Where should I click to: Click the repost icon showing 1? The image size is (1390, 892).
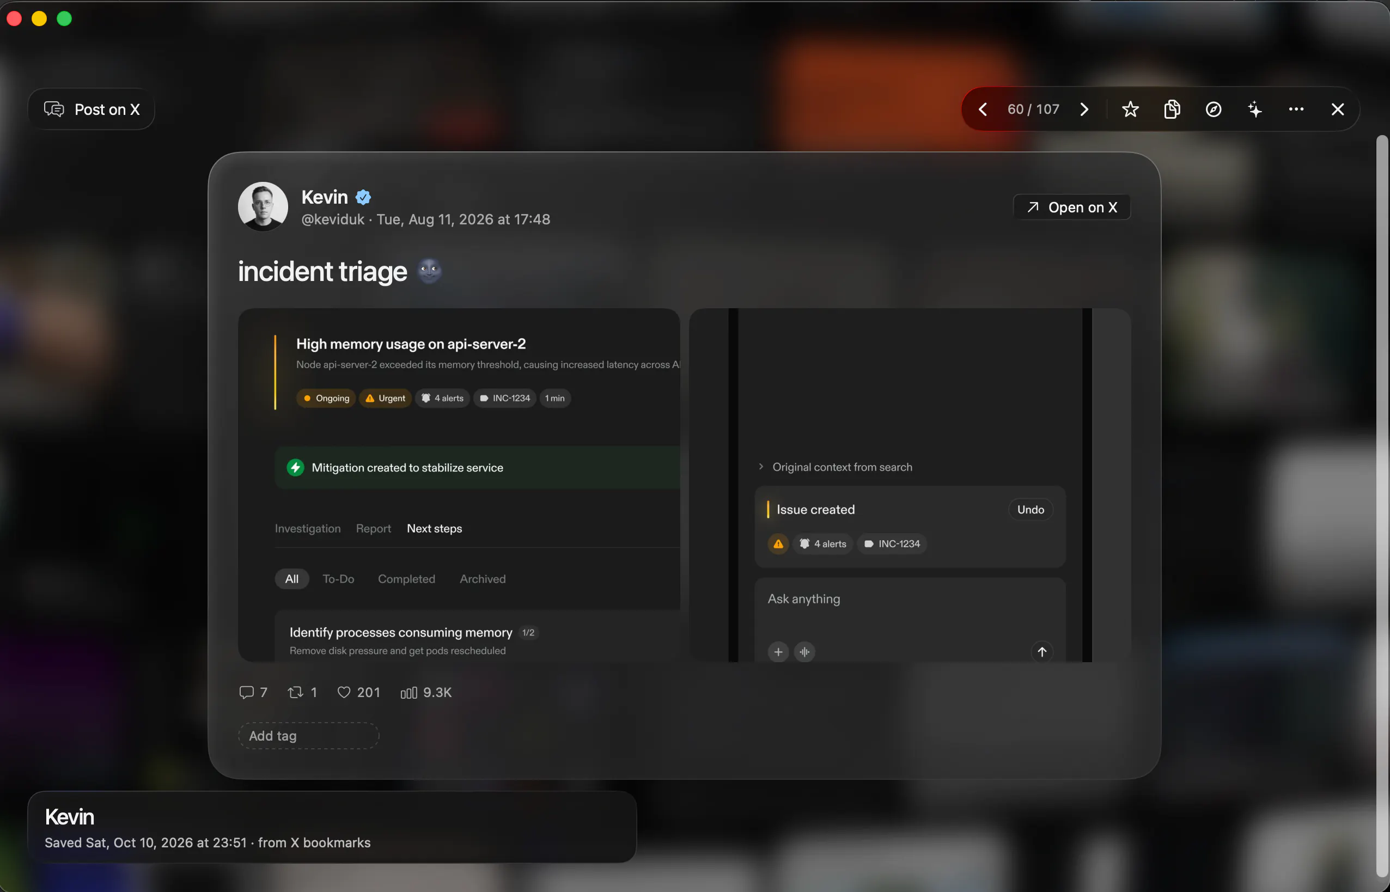pyautogui.click(x=295, y=692)
